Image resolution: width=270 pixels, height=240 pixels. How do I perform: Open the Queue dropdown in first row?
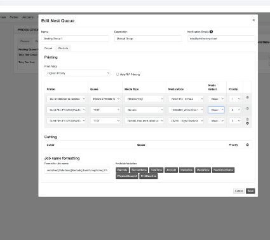[x=105, y=99]
